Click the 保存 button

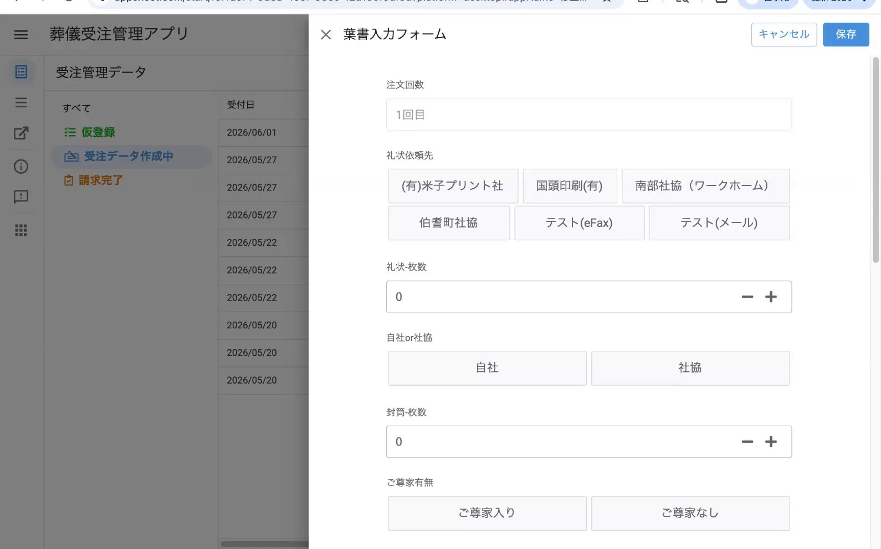[x=846, y=34]
